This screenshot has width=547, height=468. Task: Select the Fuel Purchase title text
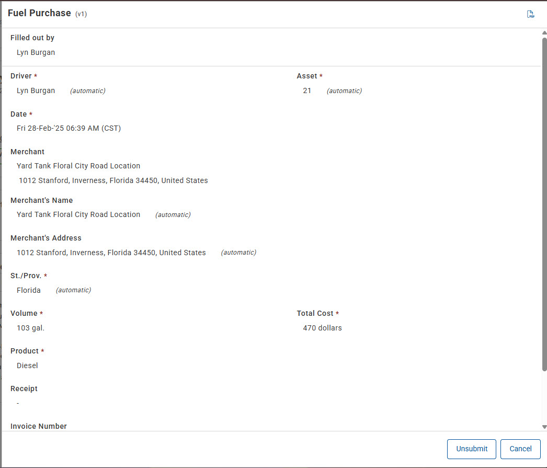[x=39, y=13]
